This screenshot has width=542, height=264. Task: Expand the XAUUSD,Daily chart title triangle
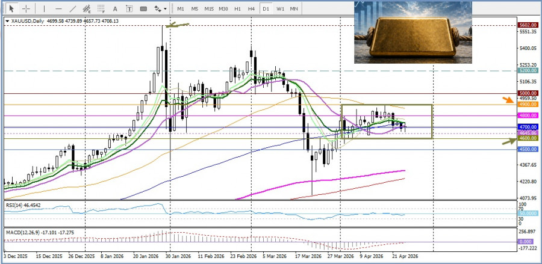[x=7, y=21]
